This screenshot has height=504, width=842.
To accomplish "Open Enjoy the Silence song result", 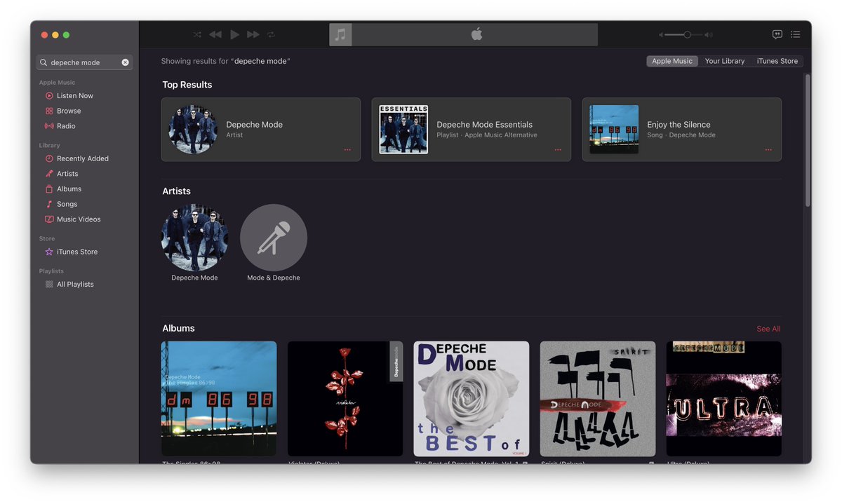I will pyautogui.click(x=682, y=130).
